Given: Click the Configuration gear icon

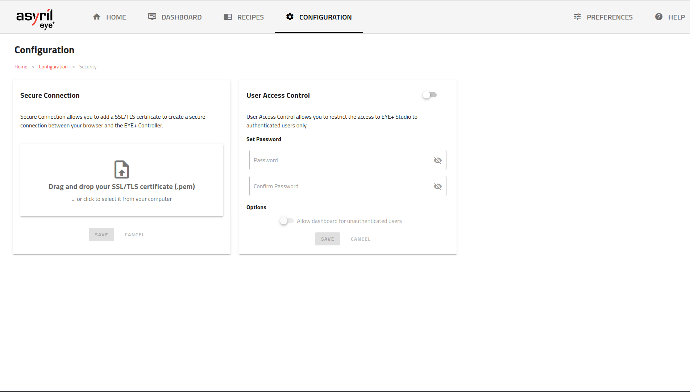Looking at the screenshot, I should tap(290, 17).
